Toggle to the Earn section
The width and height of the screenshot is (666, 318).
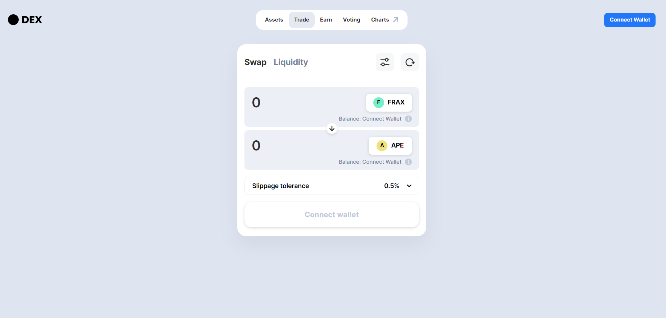click(325, 19)
